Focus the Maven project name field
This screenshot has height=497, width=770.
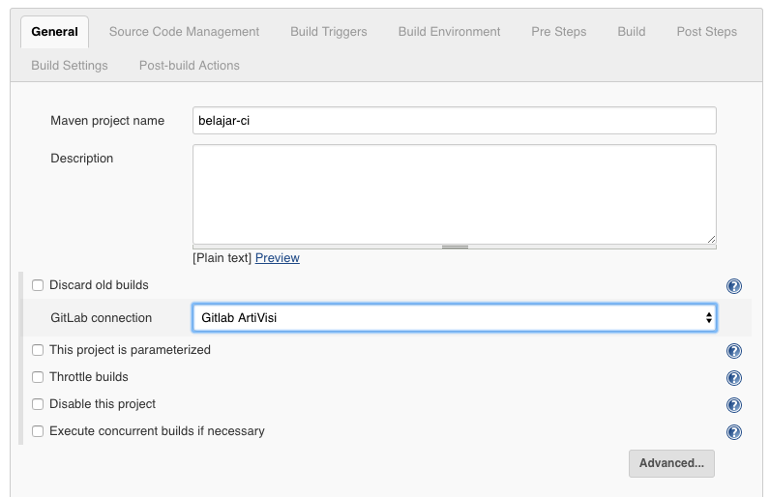coord(455,120)
